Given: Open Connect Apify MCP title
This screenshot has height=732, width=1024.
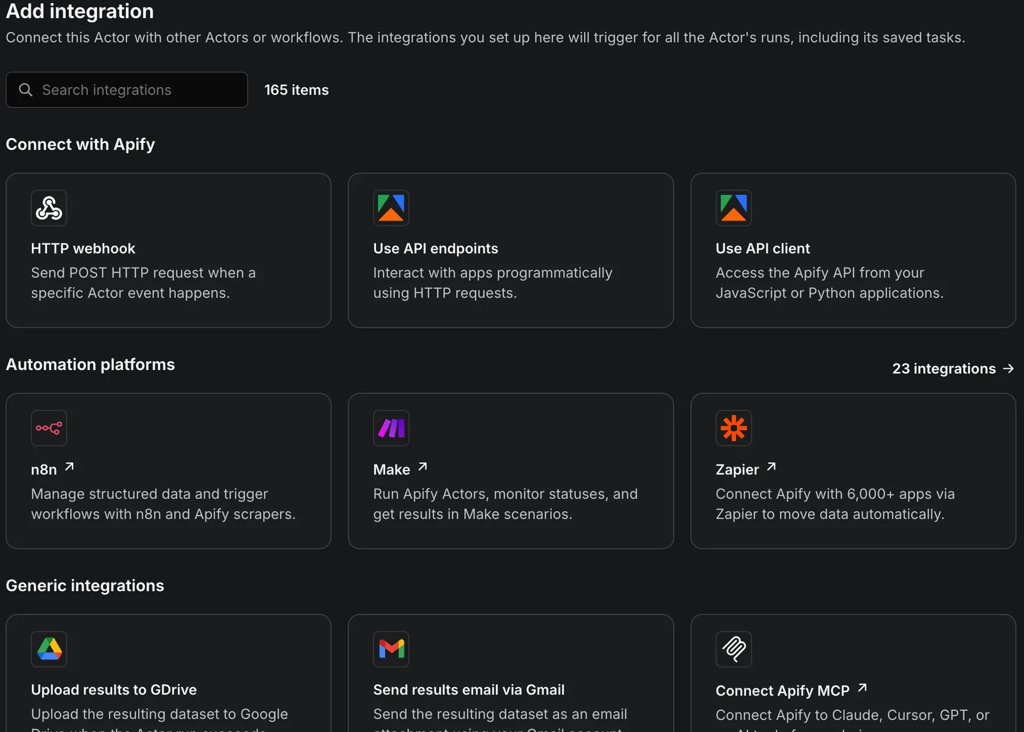Looking at the screenshot, I should (x=782, y=691).
